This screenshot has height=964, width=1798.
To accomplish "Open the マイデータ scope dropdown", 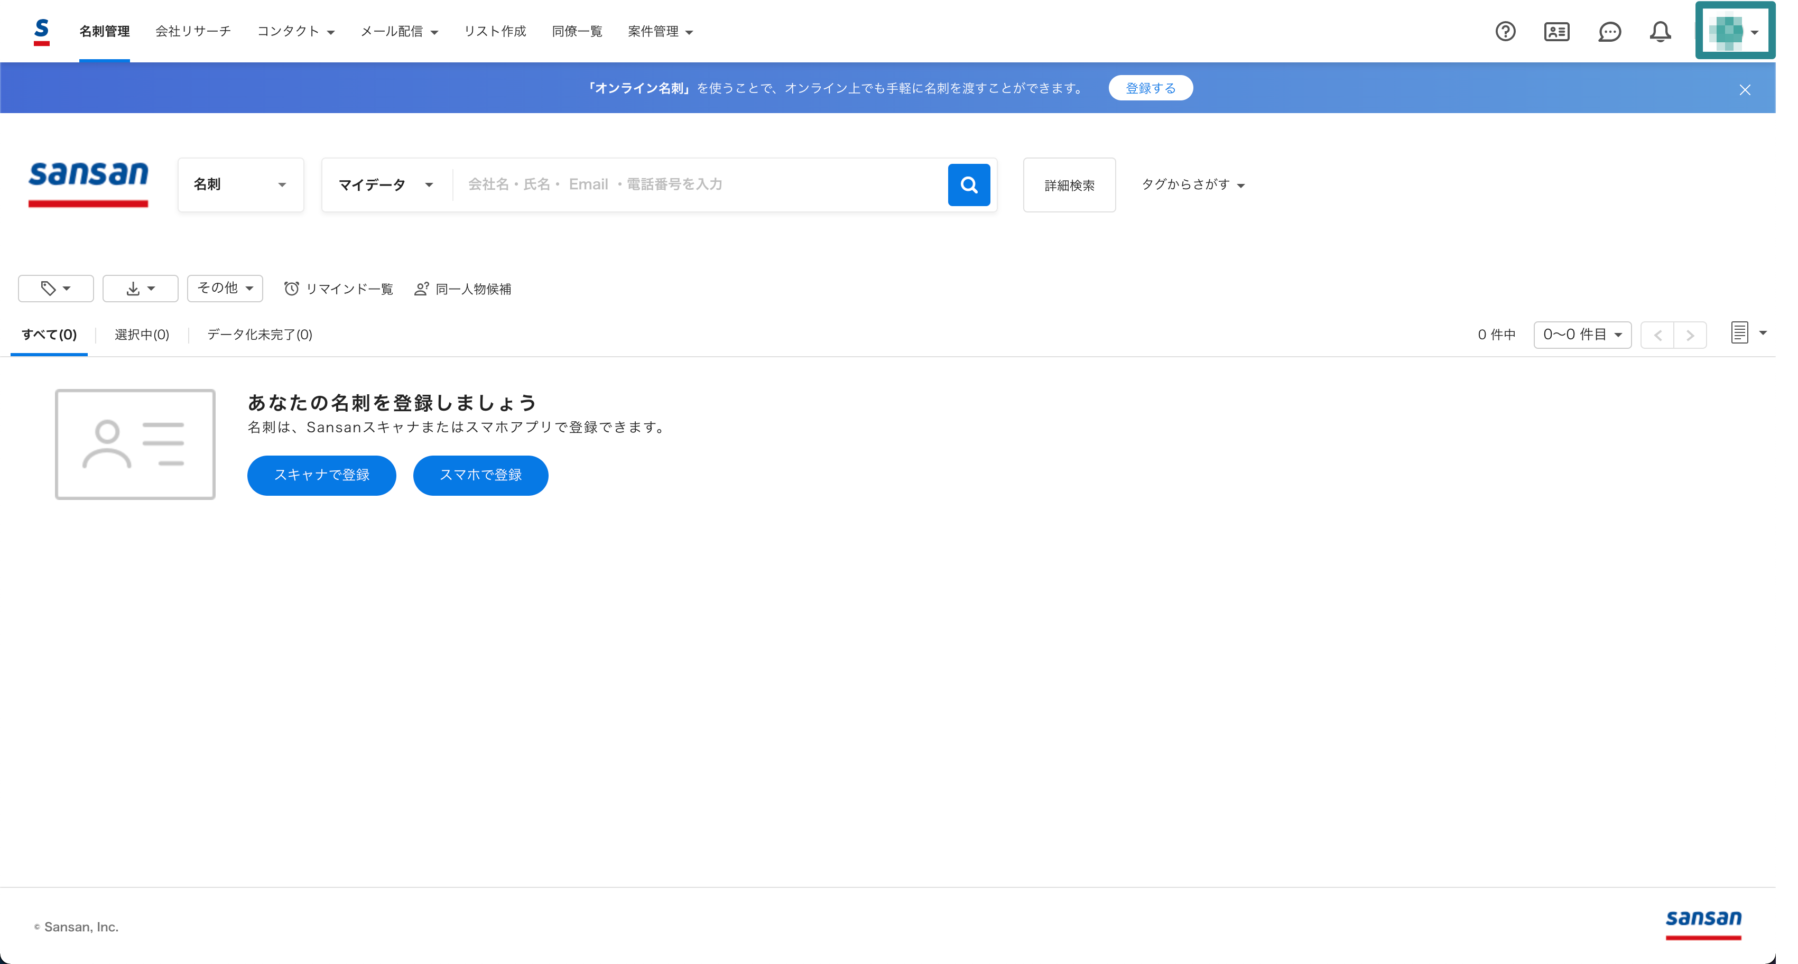I will point(386,184).
